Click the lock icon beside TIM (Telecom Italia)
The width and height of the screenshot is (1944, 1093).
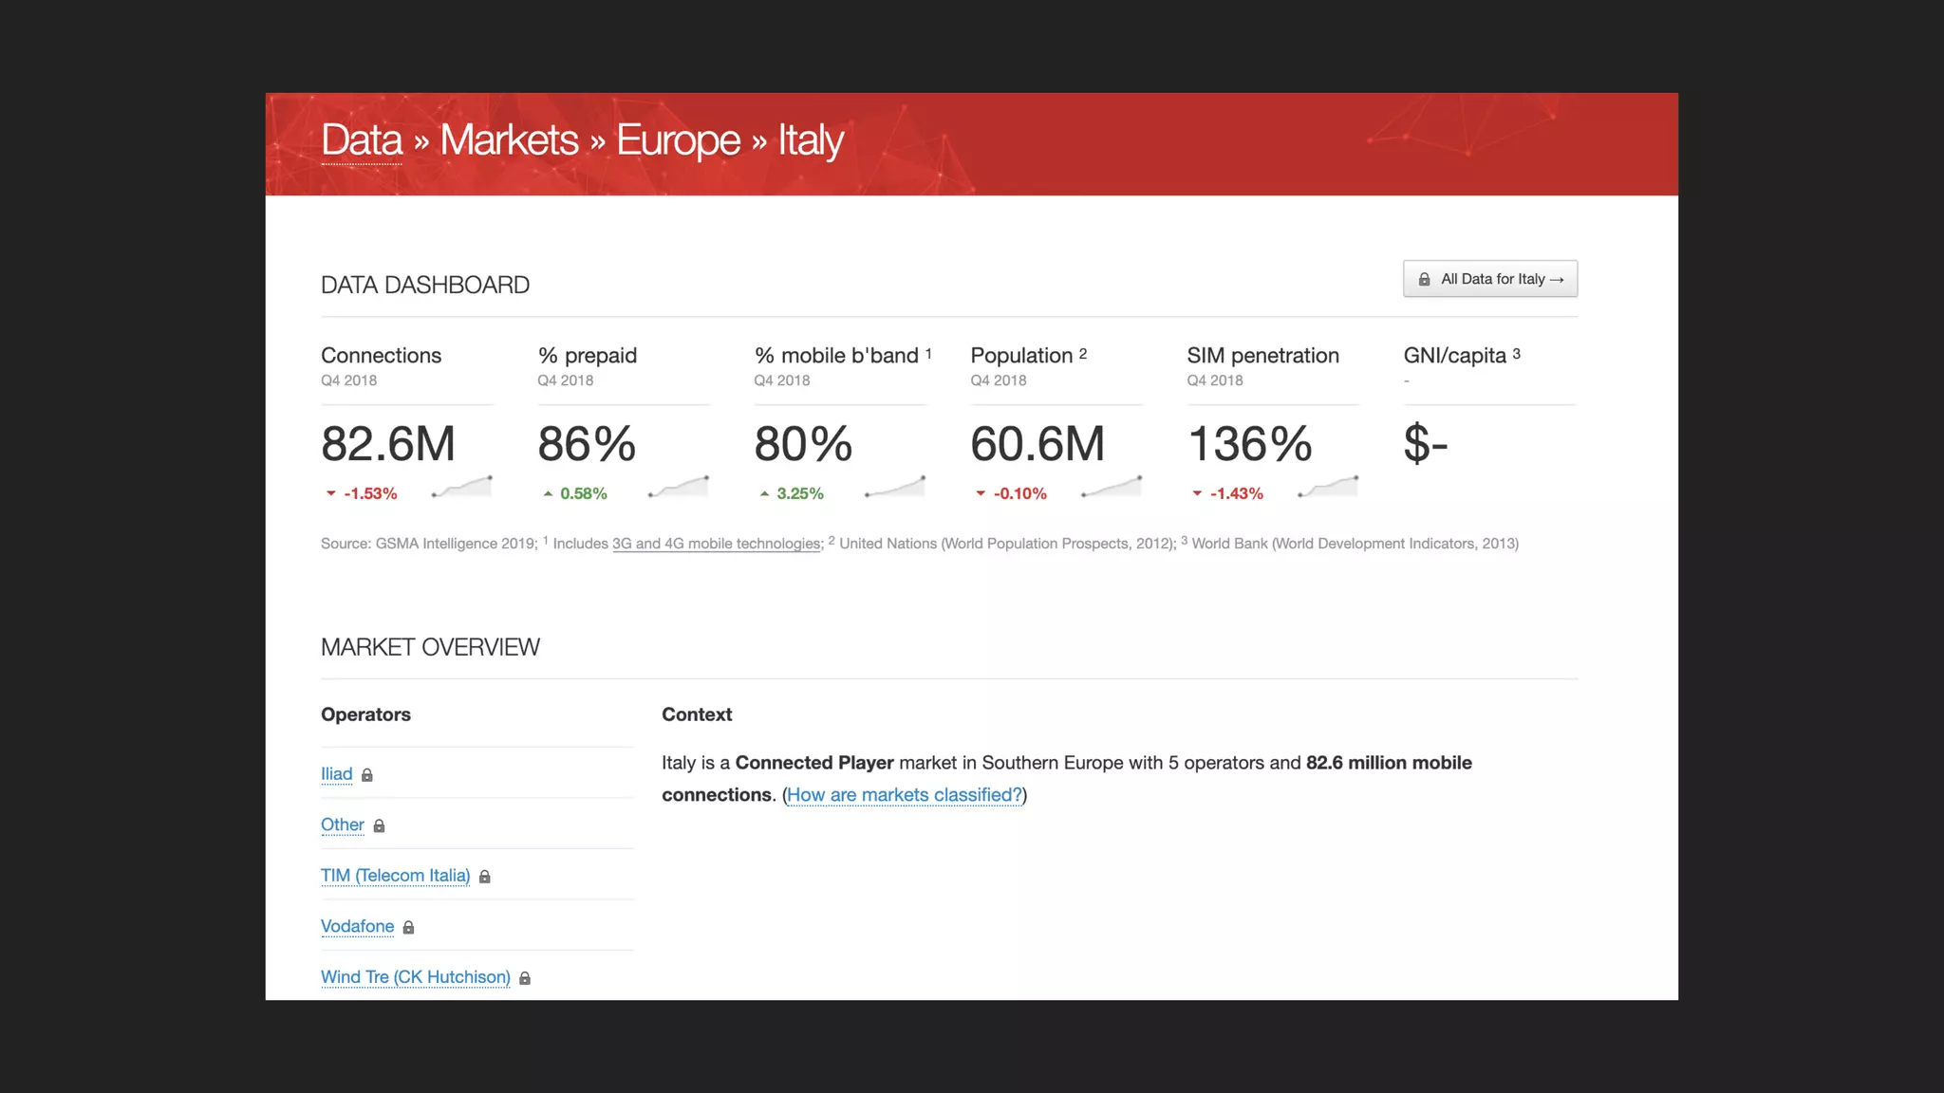coord(484,877)
